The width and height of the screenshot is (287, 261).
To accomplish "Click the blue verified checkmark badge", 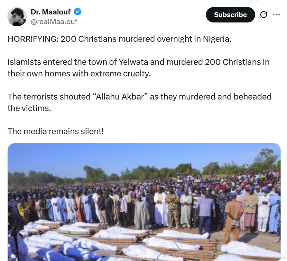I will click(78, 12).
